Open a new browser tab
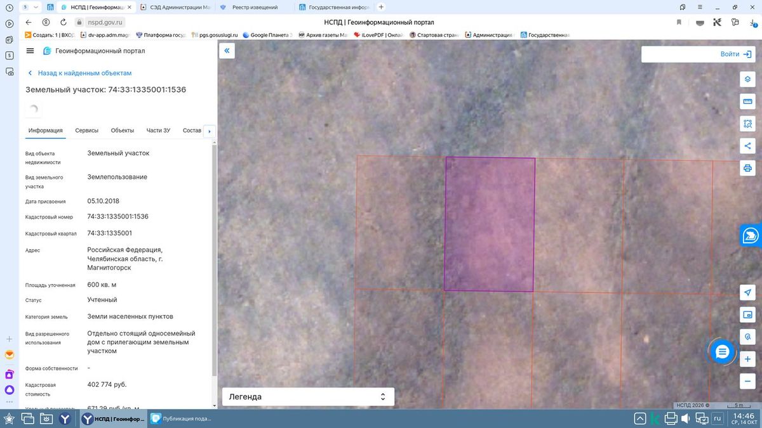762x428 pixels. click(381, 7)
